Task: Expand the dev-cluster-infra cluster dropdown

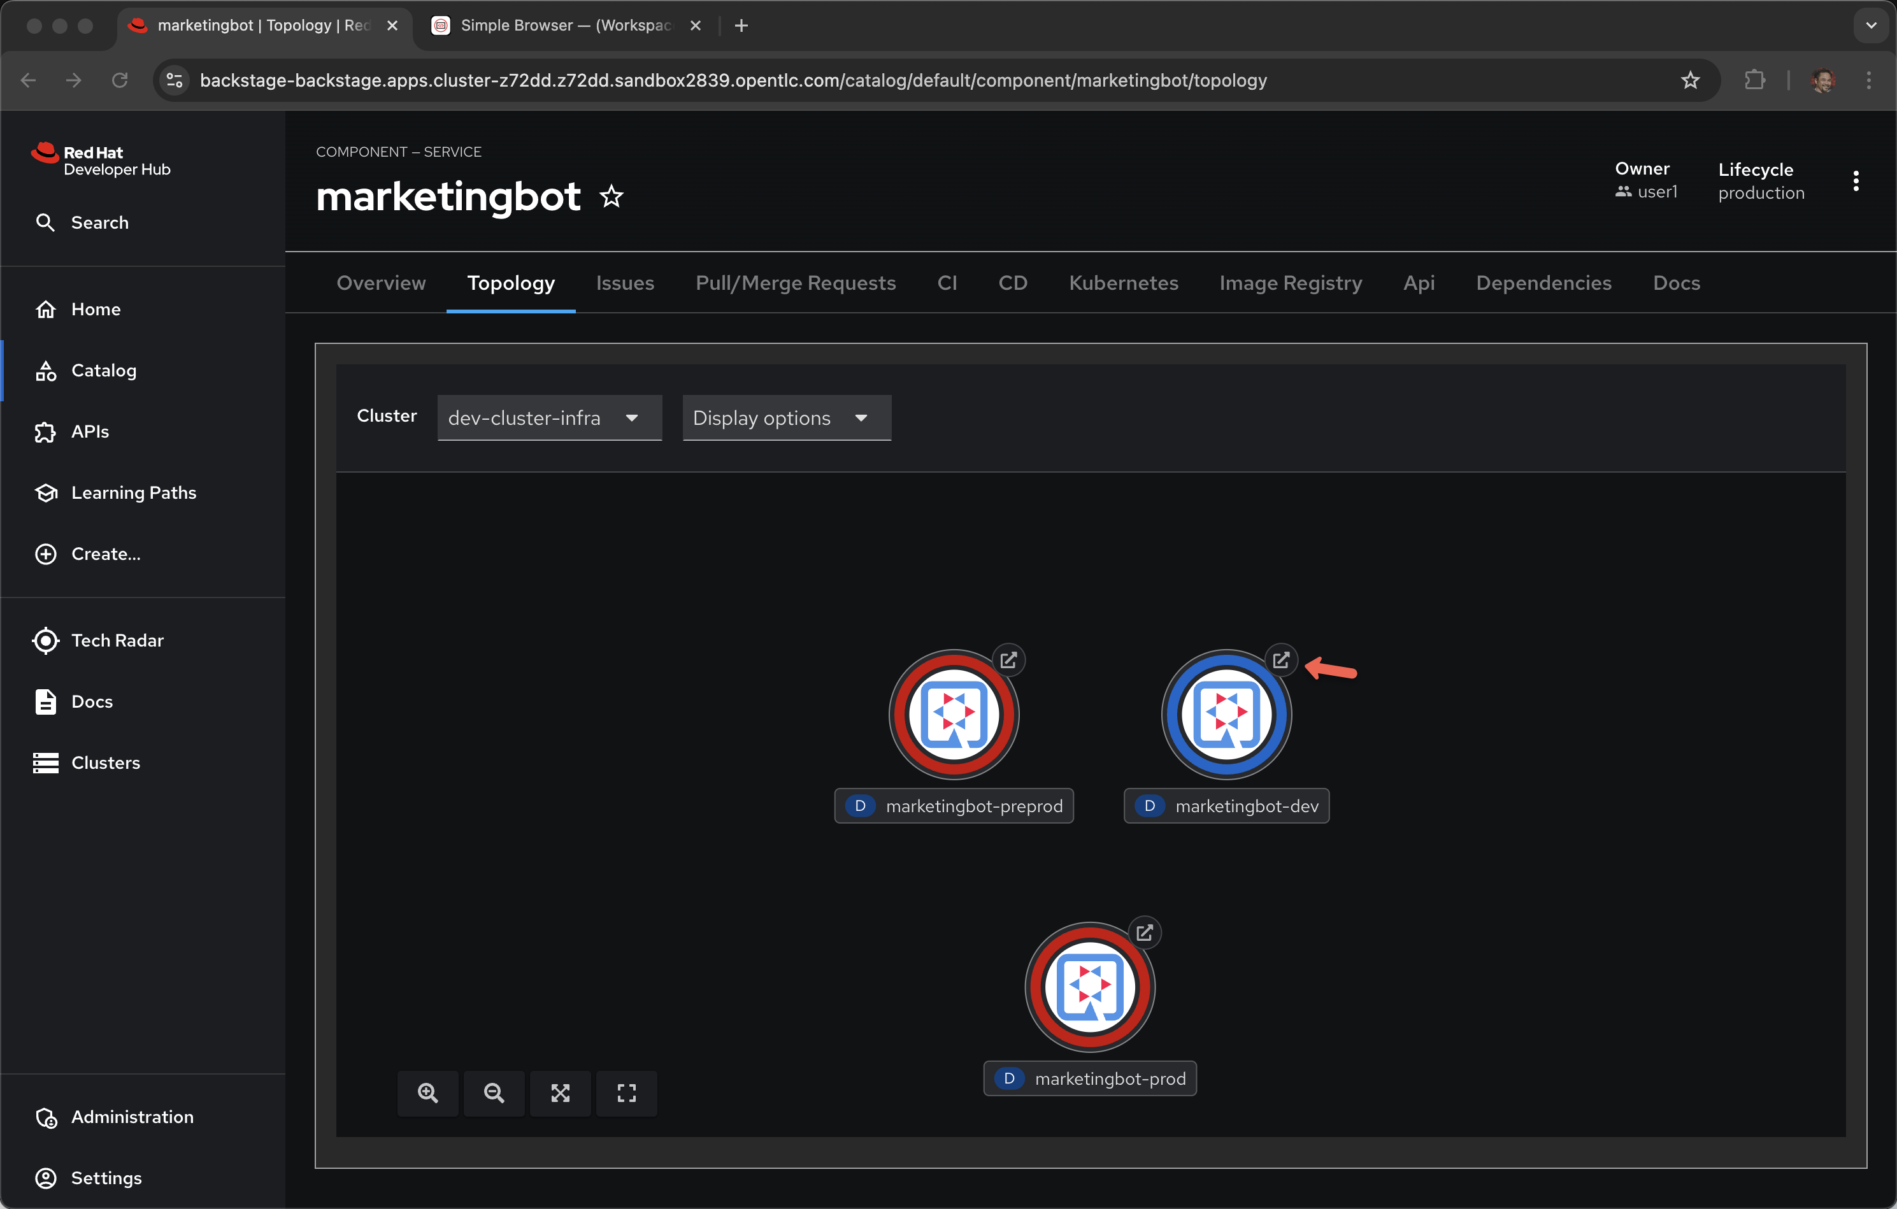Action: point(549,417)
